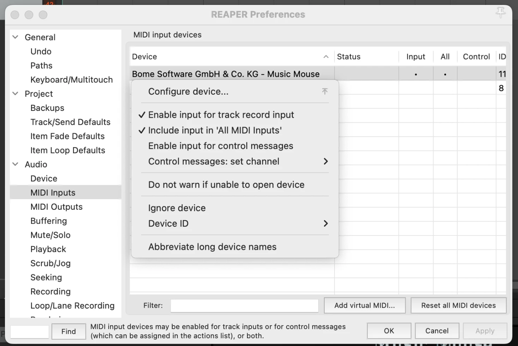518x346 pixels.
Task: Collapse the Project tree section
Action: coord(16,94)
